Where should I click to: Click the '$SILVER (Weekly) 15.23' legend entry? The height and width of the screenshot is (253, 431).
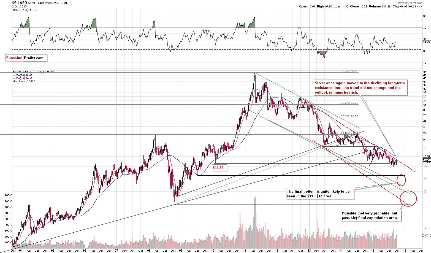point(33,72)
